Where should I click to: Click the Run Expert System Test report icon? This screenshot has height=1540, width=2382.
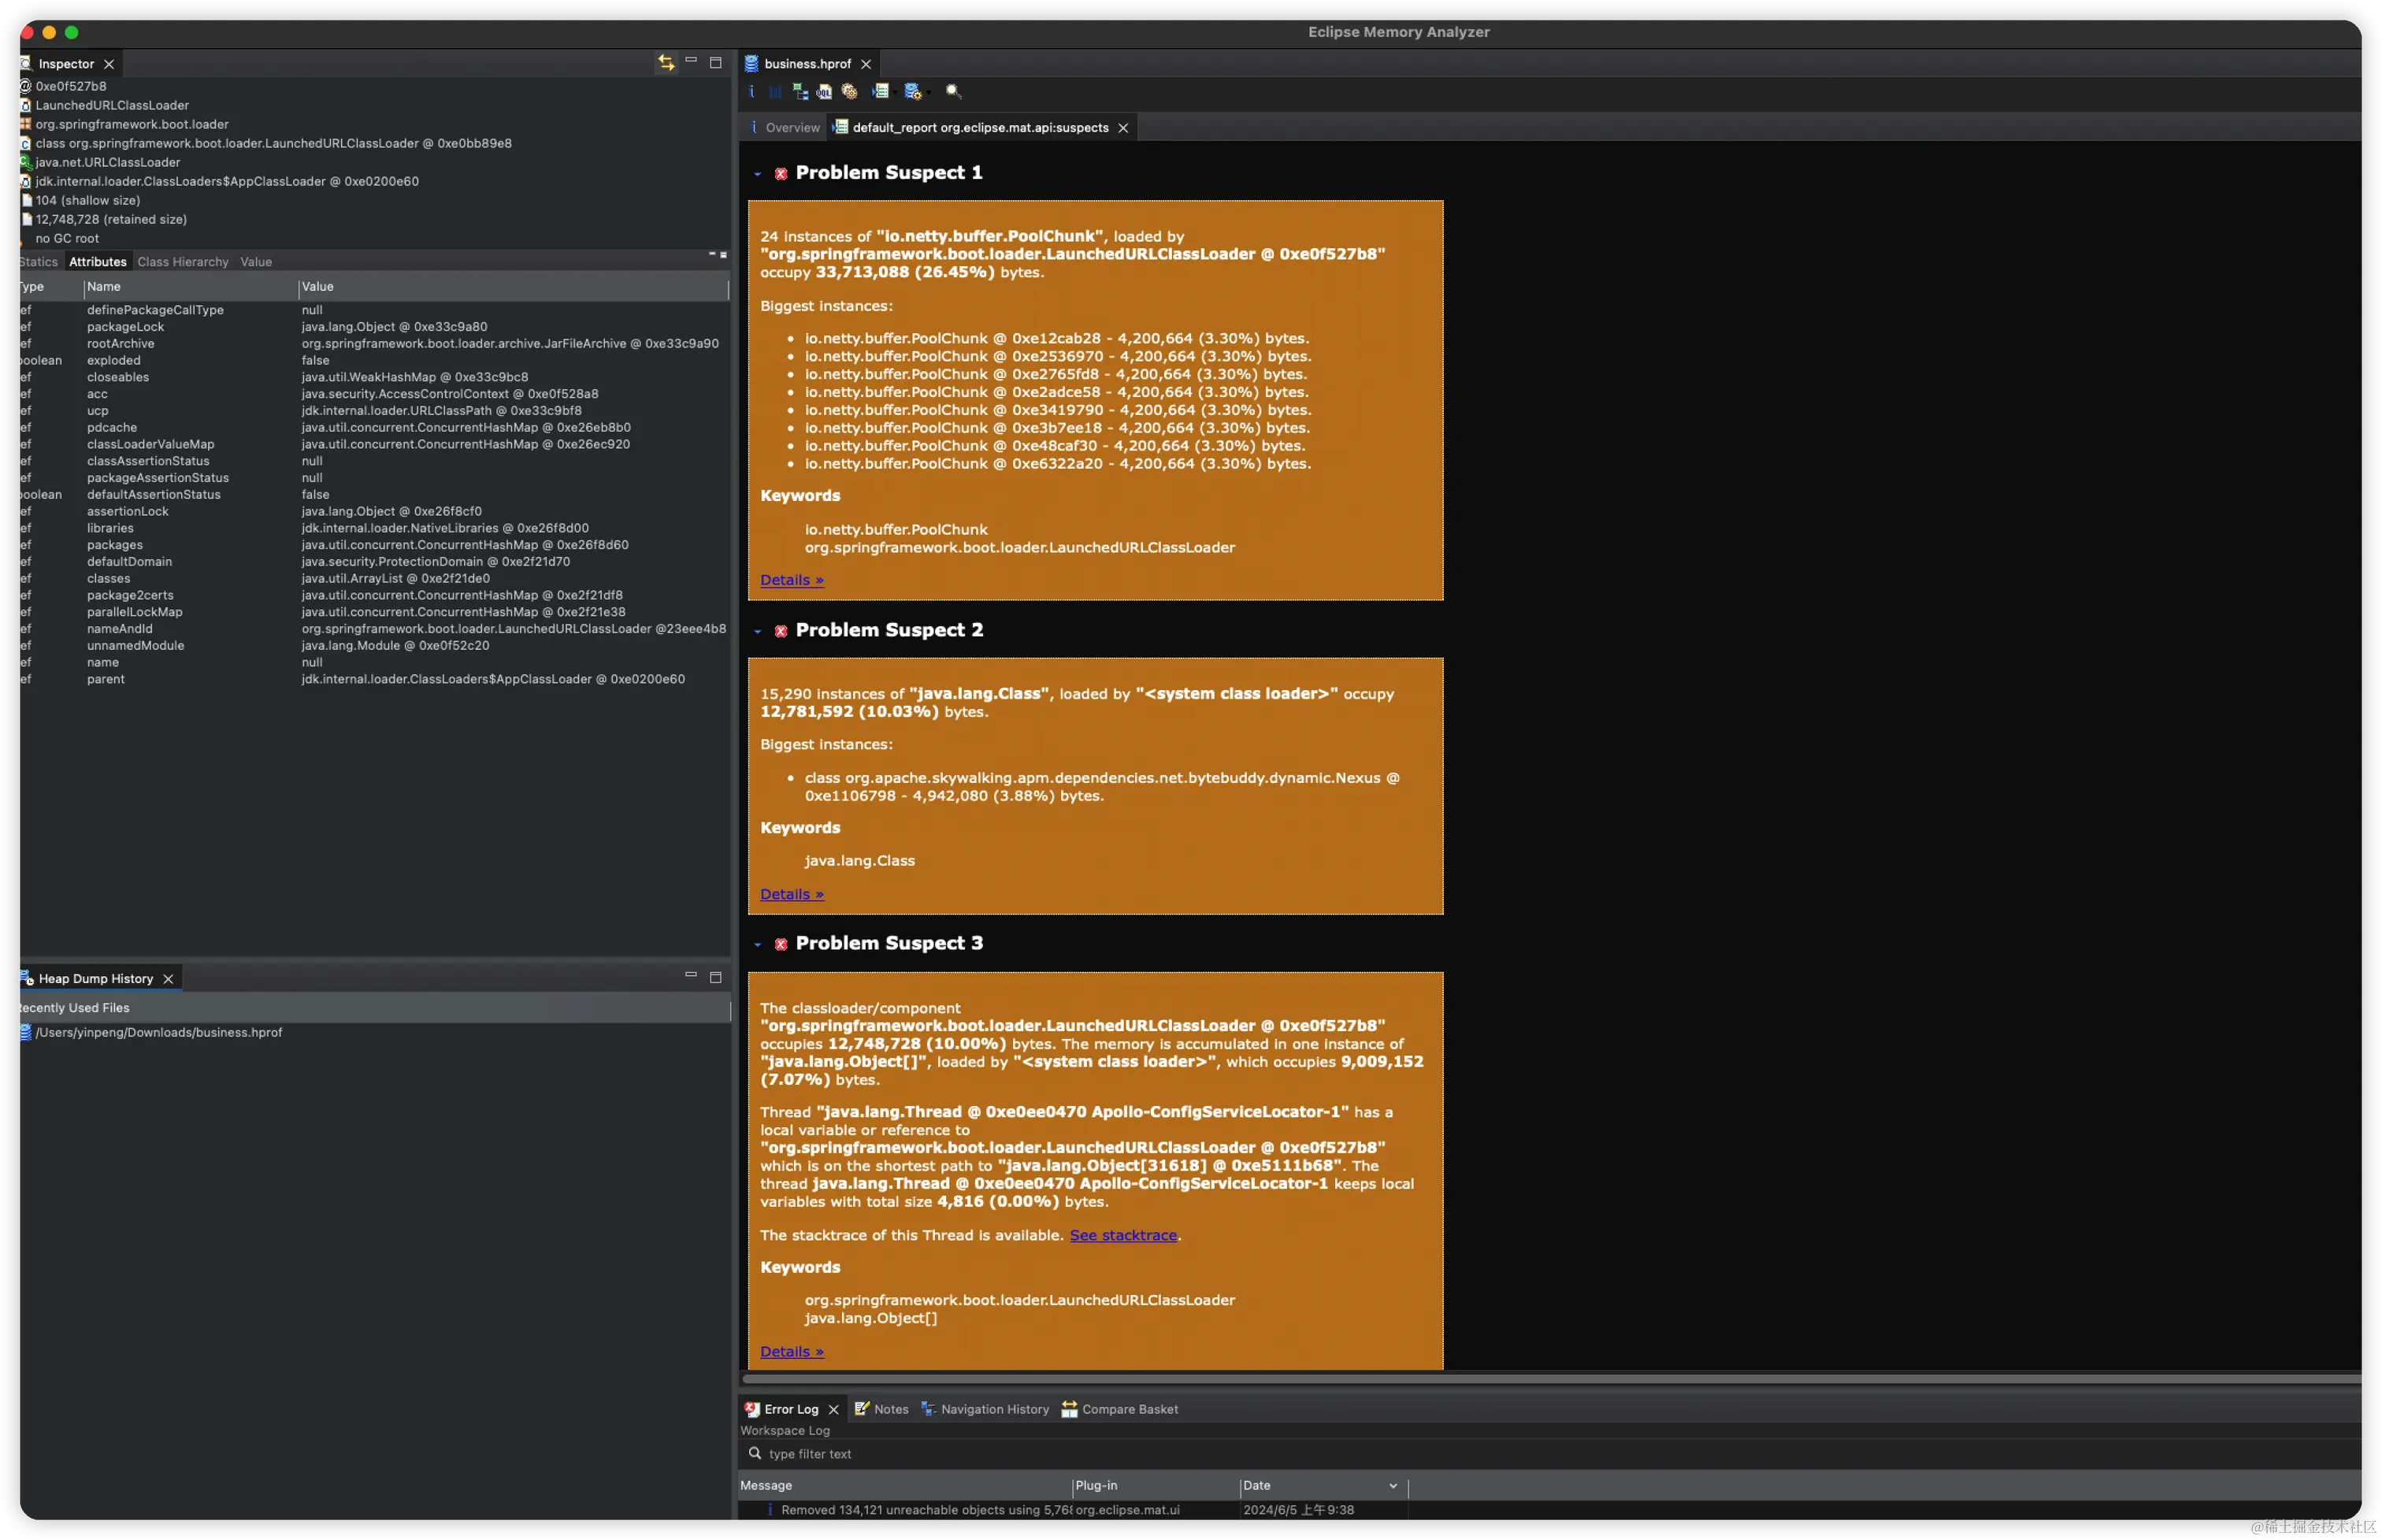[880, 92]
